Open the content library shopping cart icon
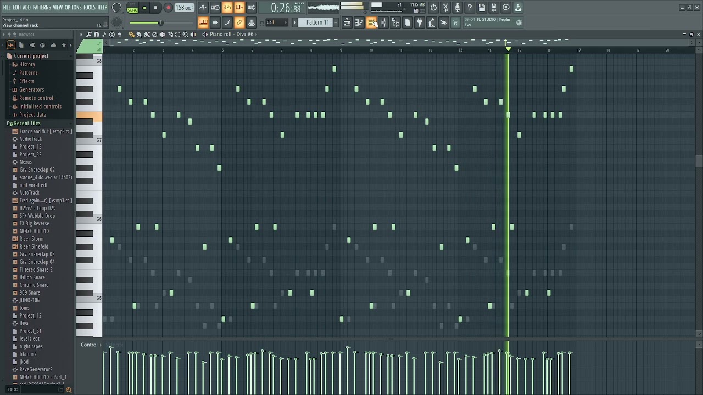Screen dimensions: 703x395 455,22
